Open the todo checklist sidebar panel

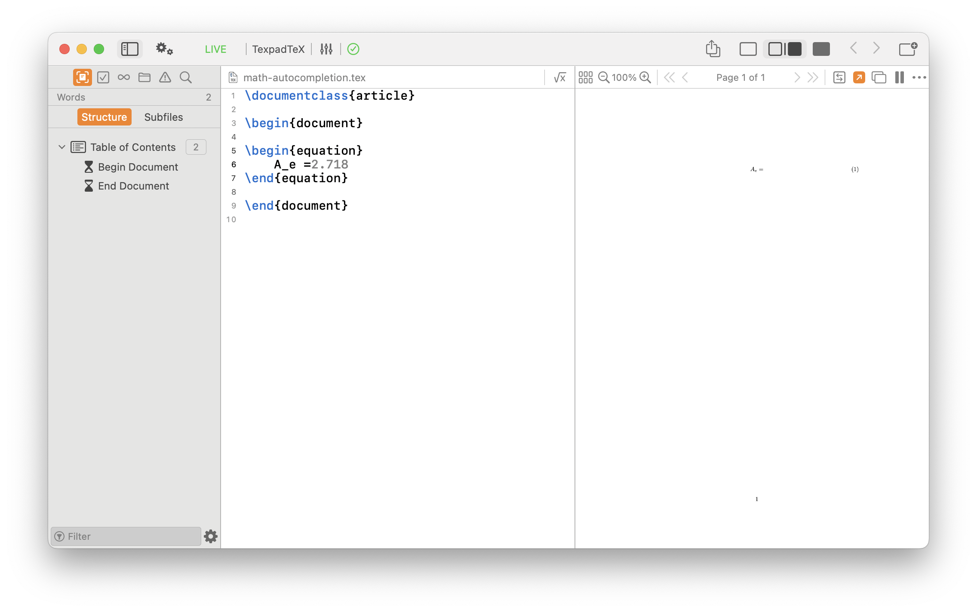point(103,77)
